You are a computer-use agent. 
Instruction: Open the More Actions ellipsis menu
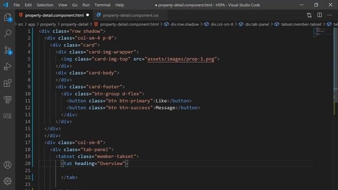coord(330,15)
